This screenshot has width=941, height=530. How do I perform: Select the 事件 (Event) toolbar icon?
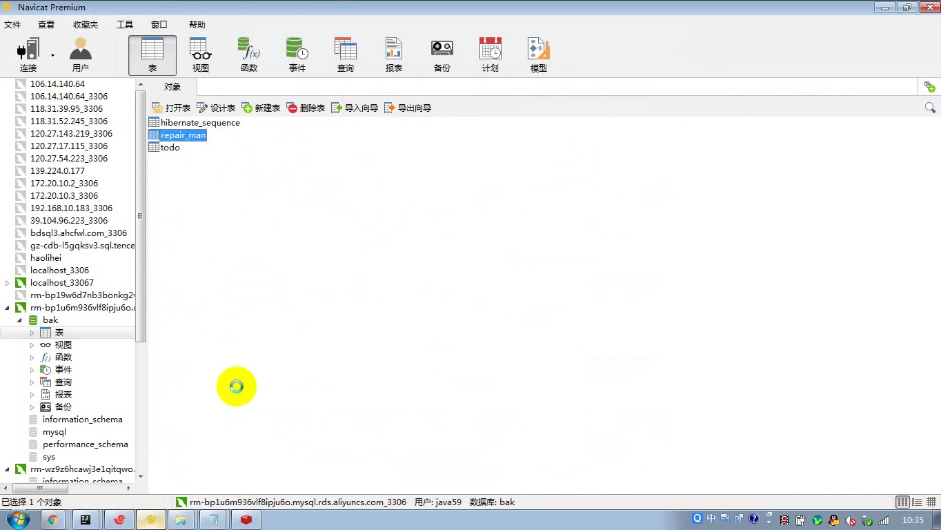tap(297, 55)
